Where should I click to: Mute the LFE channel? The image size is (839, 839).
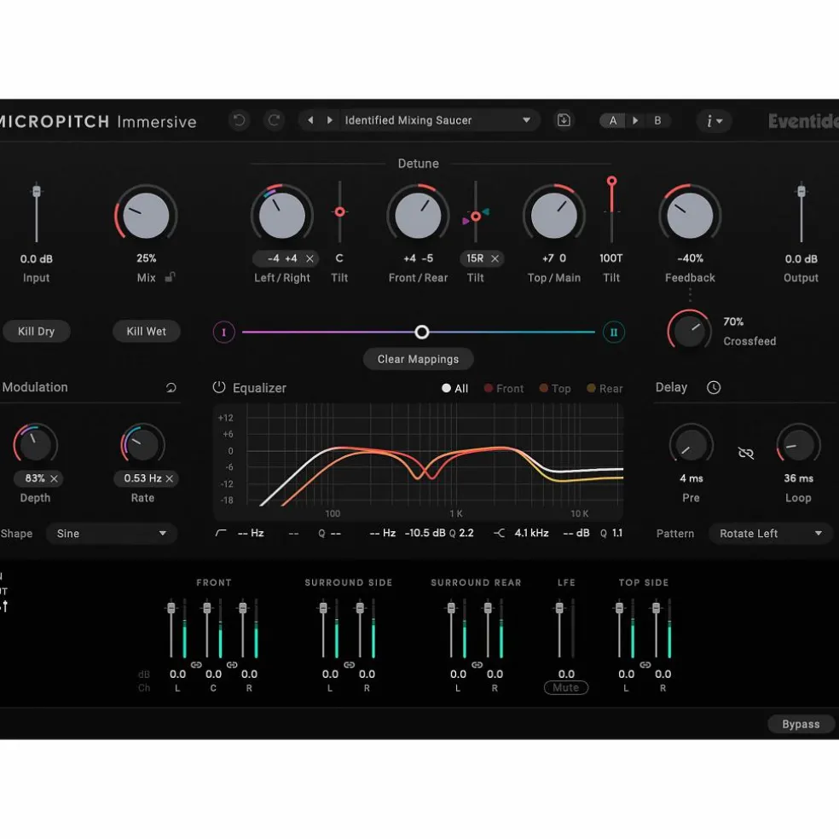pyautogui.click(x=566, y=687)
